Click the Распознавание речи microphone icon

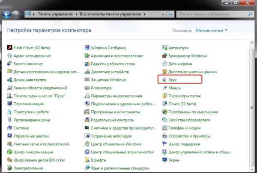pos(10,120)
